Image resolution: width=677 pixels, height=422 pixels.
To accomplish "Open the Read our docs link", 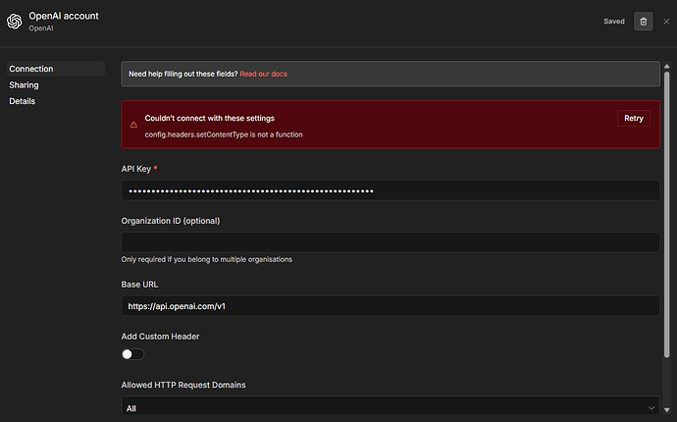I will 263,74.
